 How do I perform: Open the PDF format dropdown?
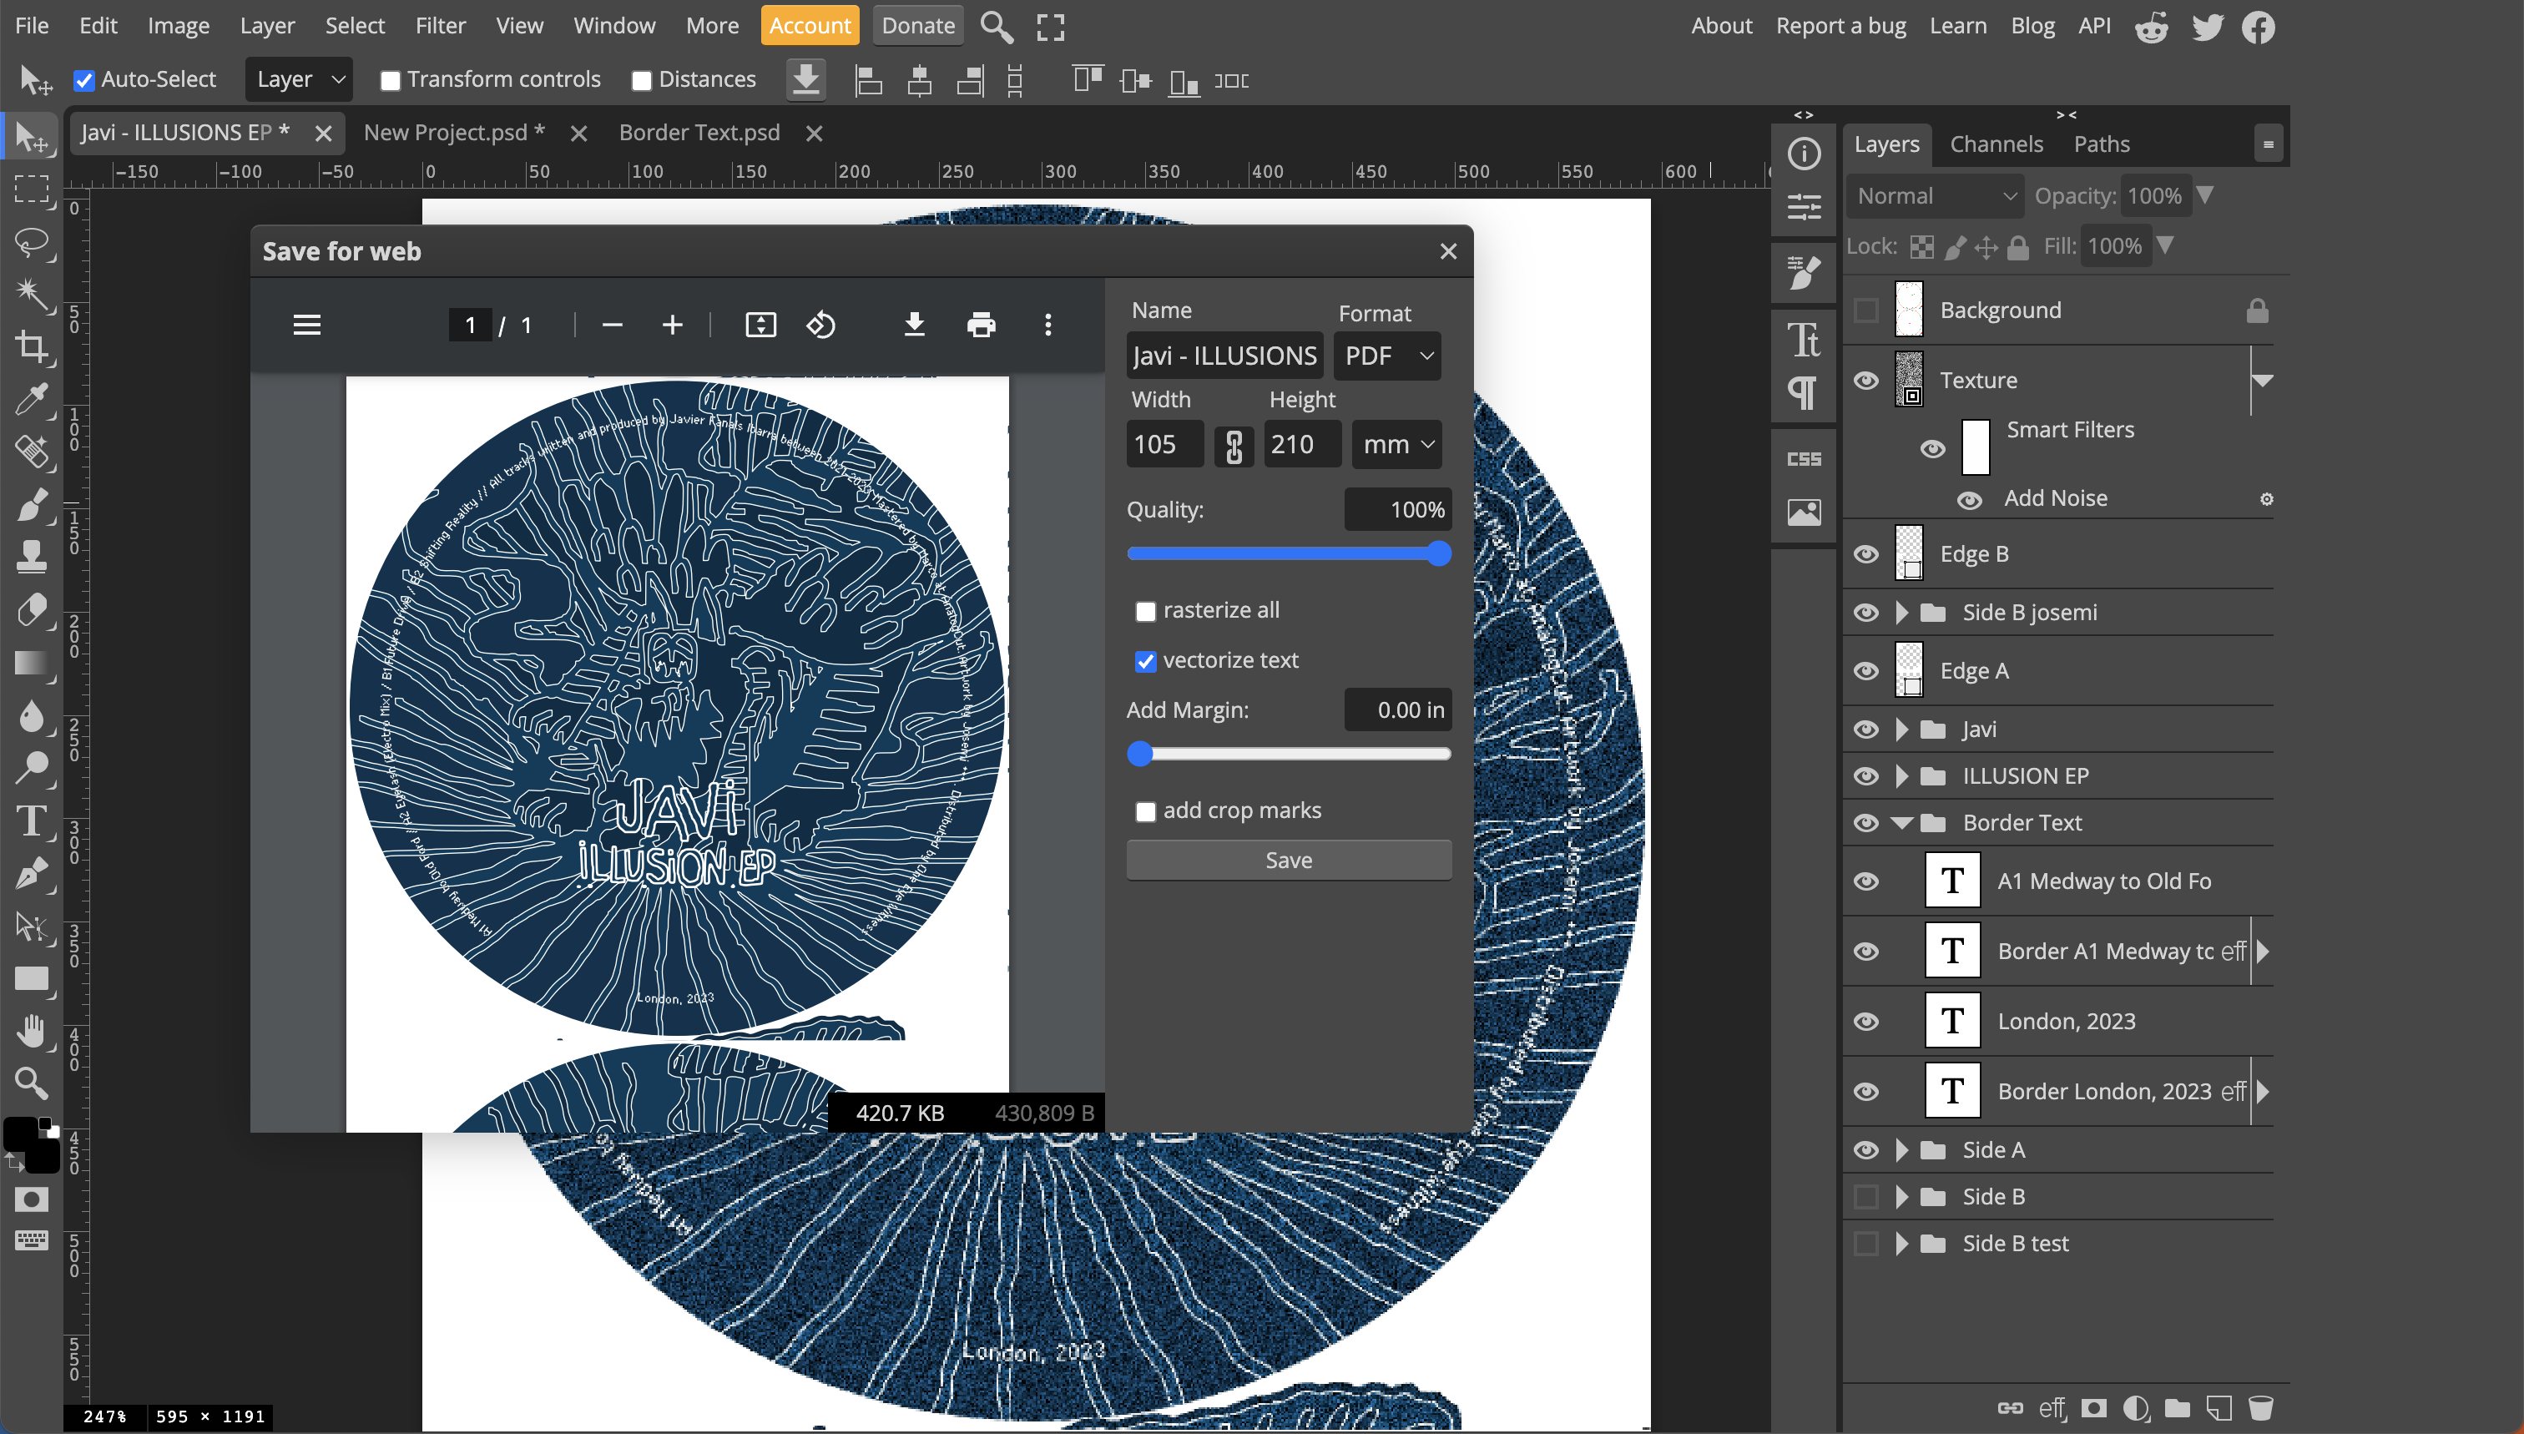click(1386, 356)
